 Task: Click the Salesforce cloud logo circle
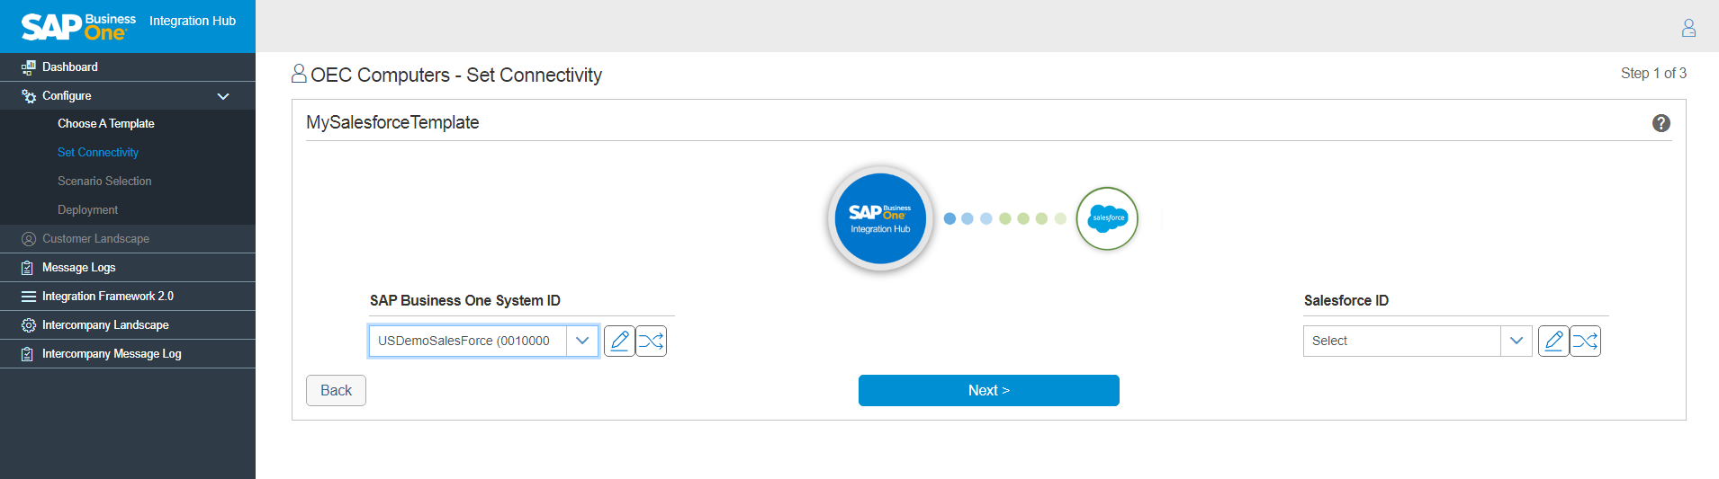[x=1107, y=218]
